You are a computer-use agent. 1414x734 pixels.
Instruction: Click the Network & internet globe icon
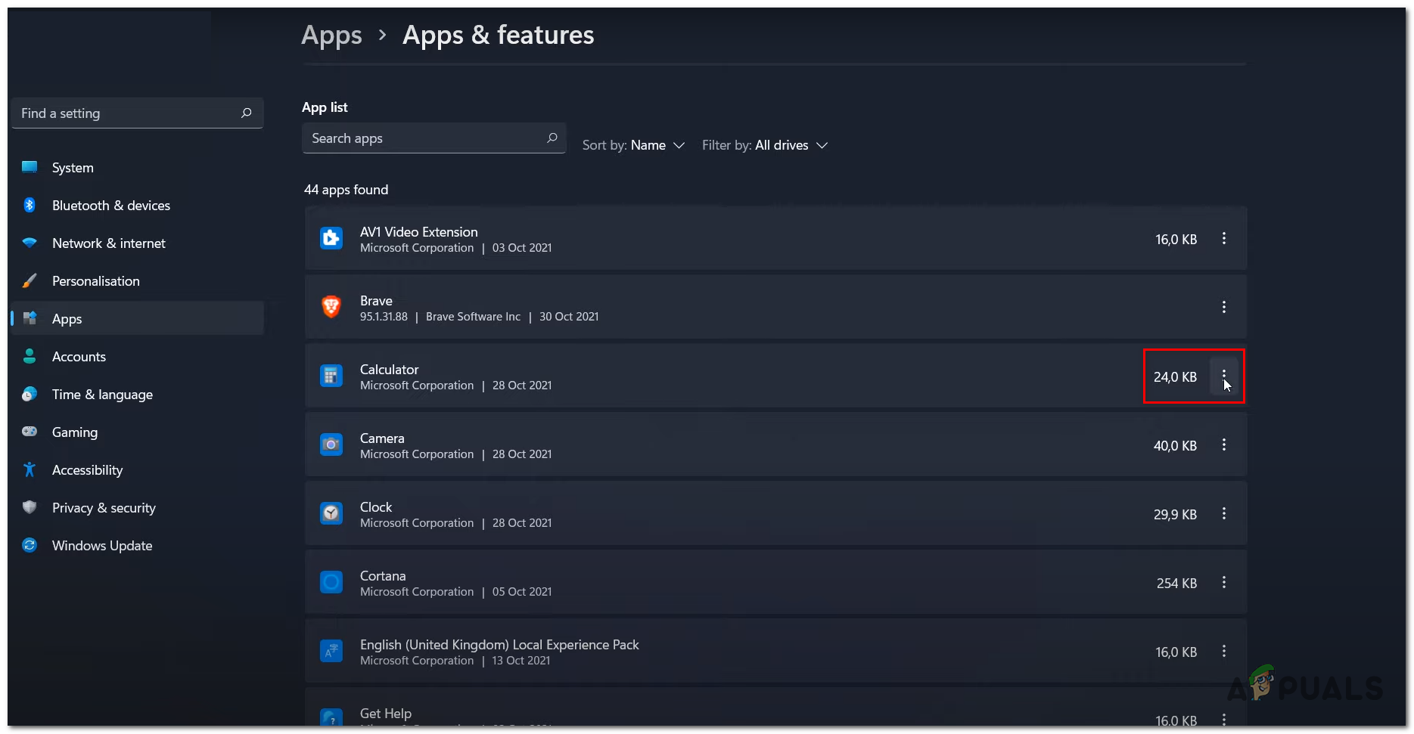[29, 243]
